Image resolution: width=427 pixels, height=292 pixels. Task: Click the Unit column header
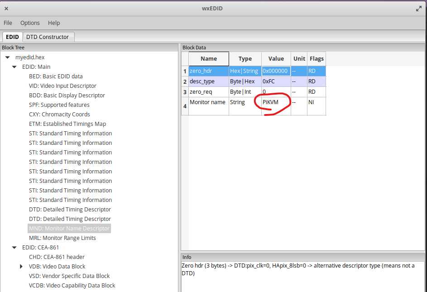pos(299,59)
